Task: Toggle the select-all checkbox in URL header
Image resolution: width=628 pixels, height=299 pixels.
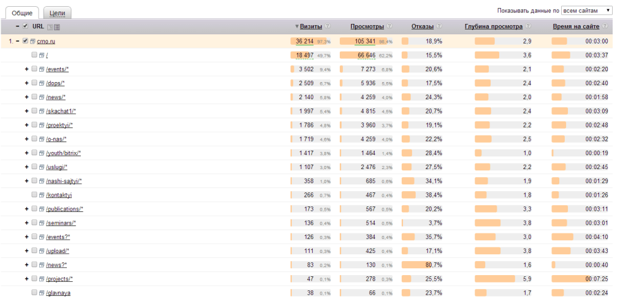Action: pyautogui.click(x=25, y=26)
